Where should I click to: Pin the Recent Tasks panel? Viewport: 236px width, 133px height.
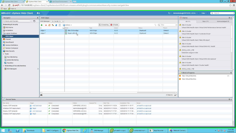pos(229,99)
